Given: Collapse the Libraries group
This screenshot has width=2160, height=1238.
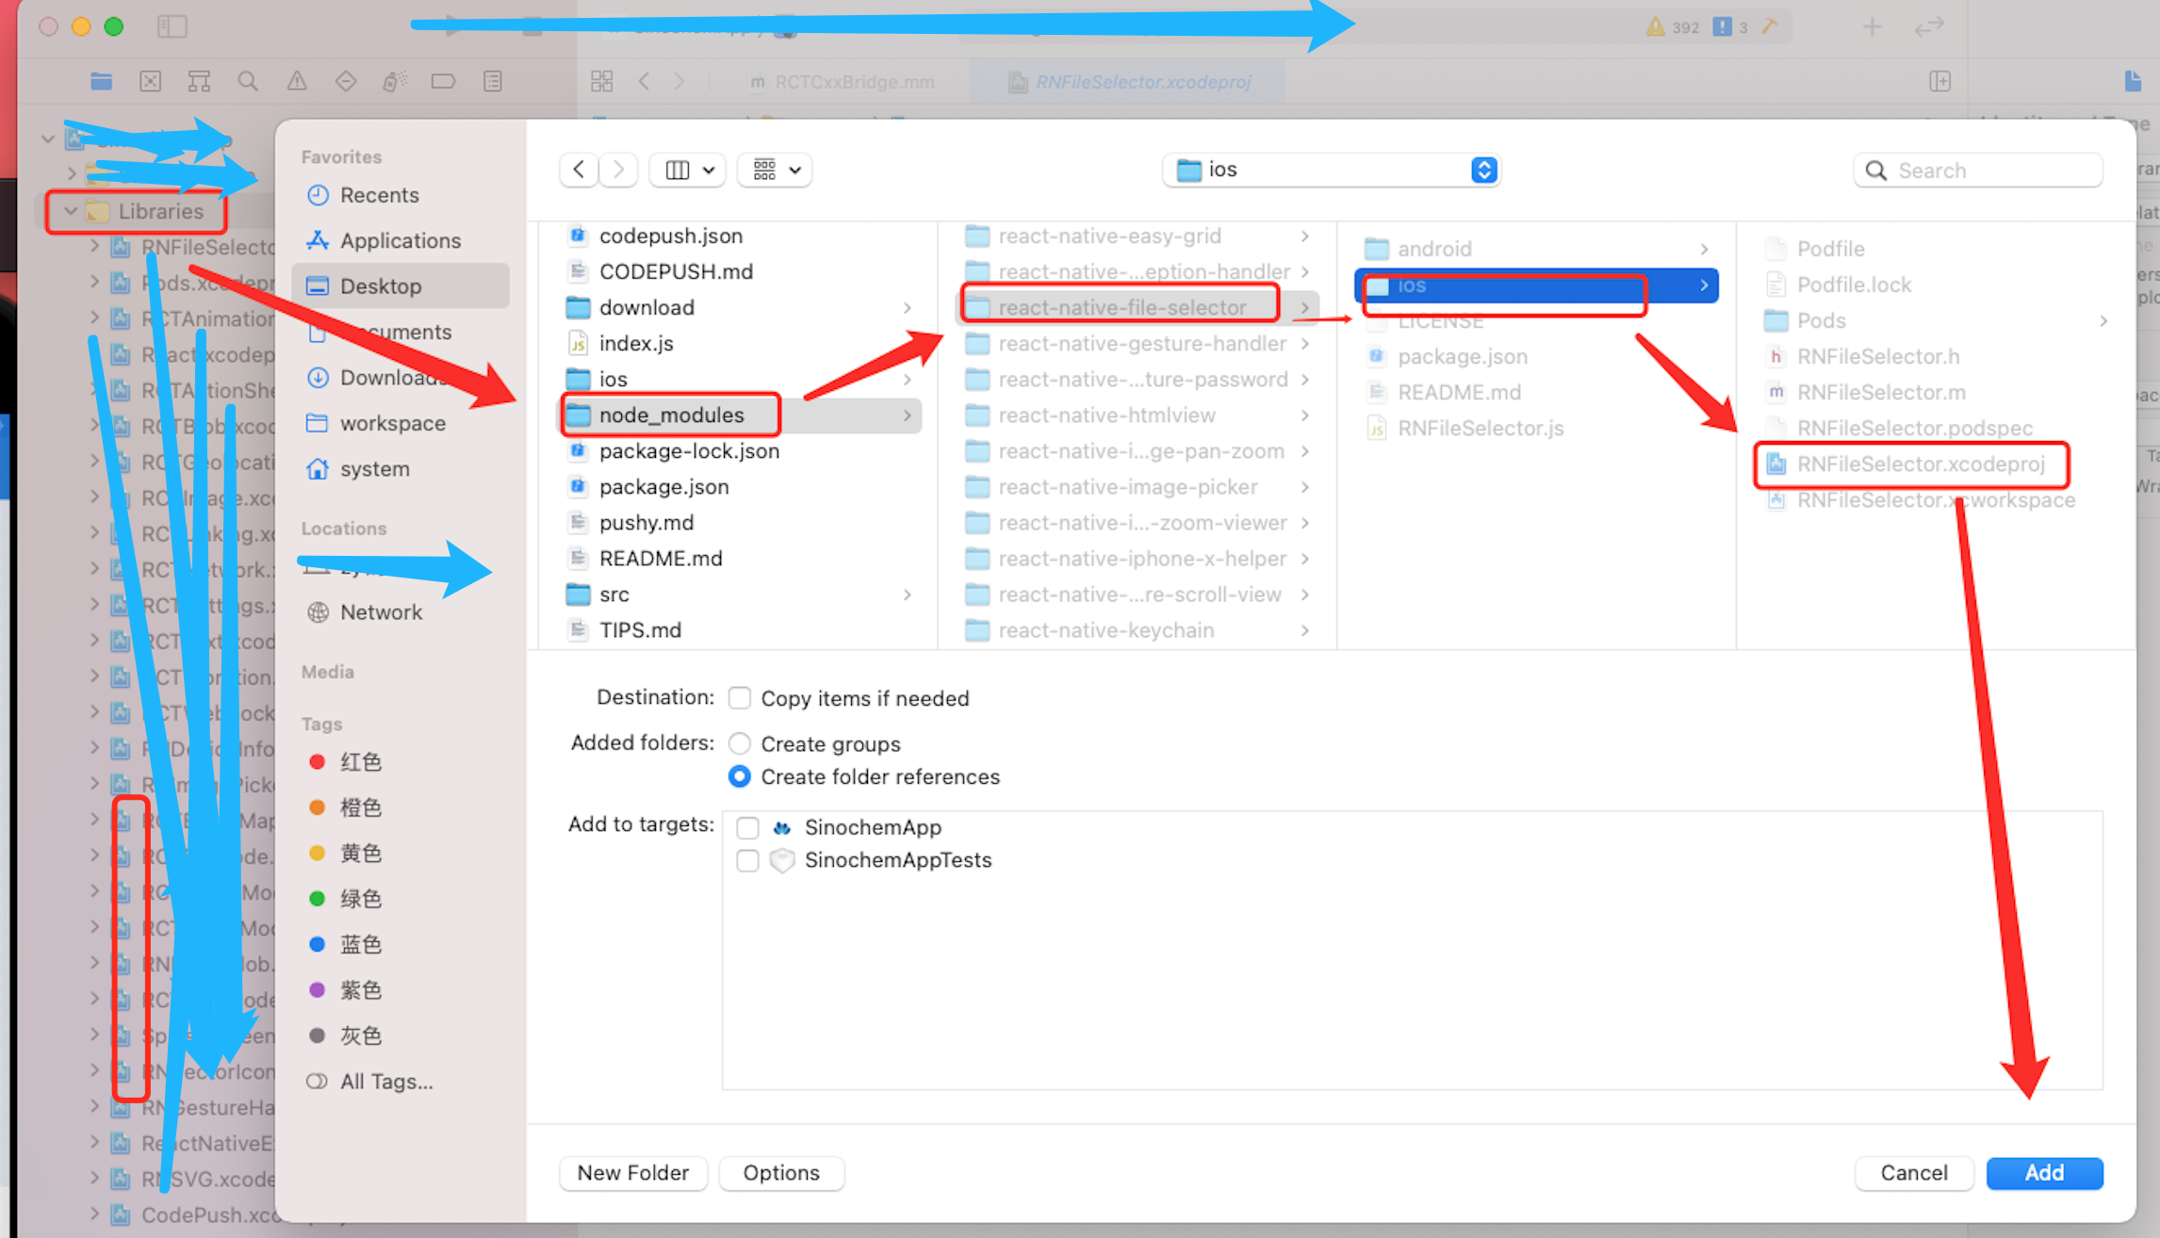Looking at the screenshot, I should click(x=70, y=211).
